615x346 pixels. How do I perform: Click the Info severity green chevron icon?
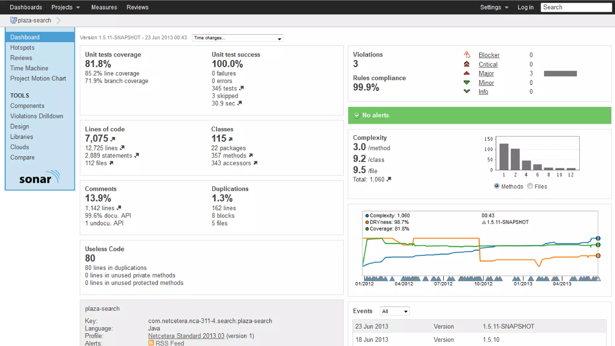coord(467,91)
